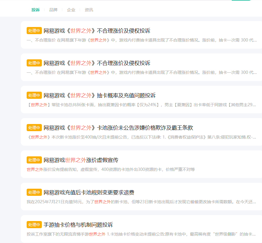The width and height of the screenshot is (262, 243).
Task: Click the summary text starting with 投诉工作室旗下的无限流言情手游
Action: tap(141, 234)
